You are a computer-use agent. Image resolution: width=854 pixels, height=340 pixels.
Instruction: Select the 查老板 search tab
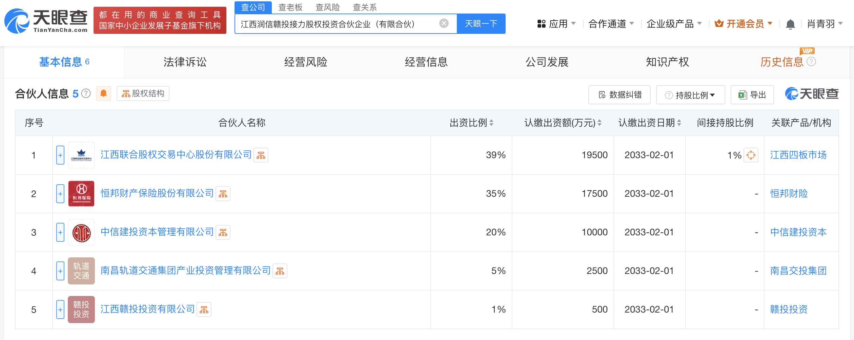click(x=290, y=7)
